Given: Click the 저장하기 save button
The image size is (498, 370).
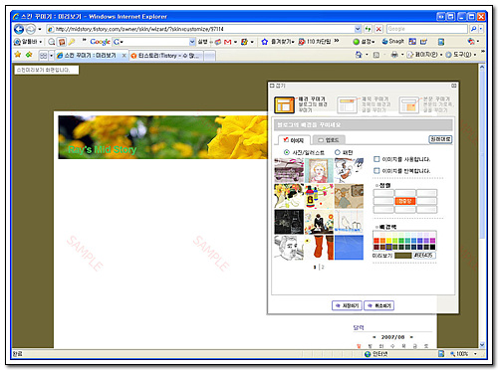Looking at the screenshot, I should pos(347,305).
